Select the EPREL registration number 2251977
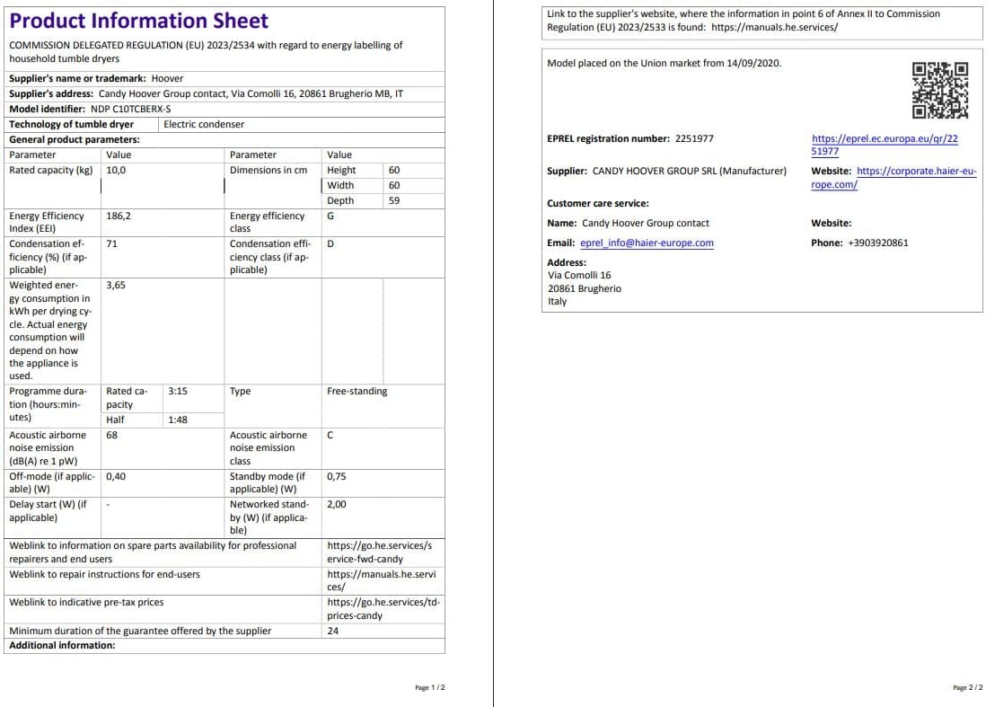Image resolution: width=986 pixels, height=707 pixels. point(693,139)
